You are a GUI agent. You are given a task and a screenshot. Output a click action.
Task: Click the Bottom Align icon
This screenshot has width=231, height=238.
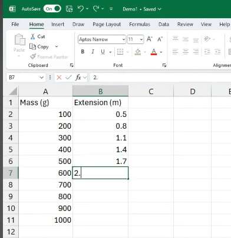click(196, 40)
